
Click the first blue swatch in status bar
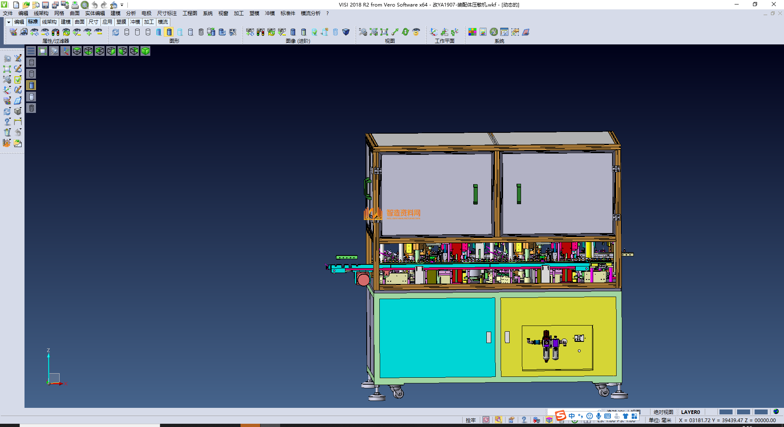pyautogui.click(x=726, y=412)
